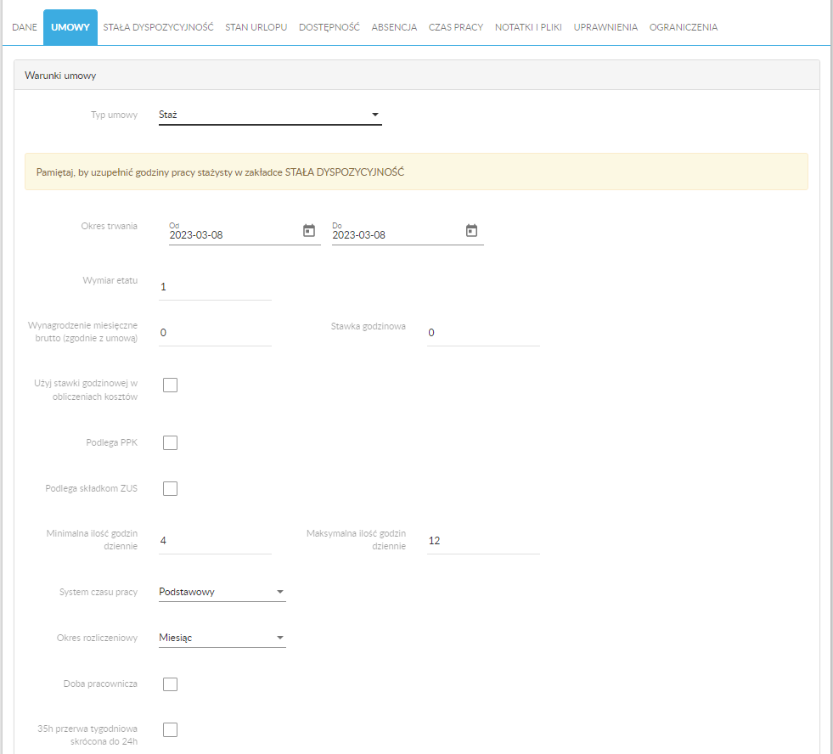
Task: Open the DOSTĘPNOŚĆ tab
Action: pos(329,27)
